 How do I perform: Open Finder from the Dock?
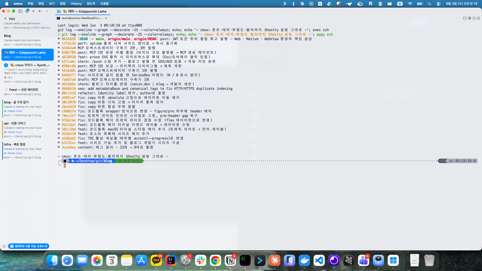point(52,260)
